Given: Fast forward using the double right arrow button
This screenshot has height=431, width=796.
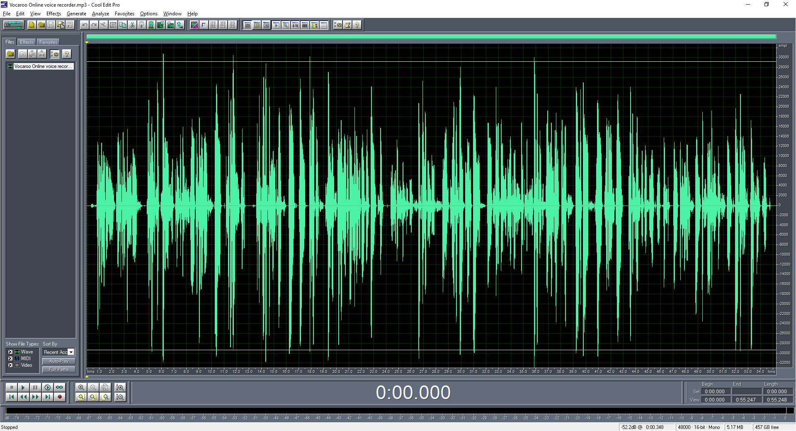Looking at the screenshot, I should (x=36, y=397).
